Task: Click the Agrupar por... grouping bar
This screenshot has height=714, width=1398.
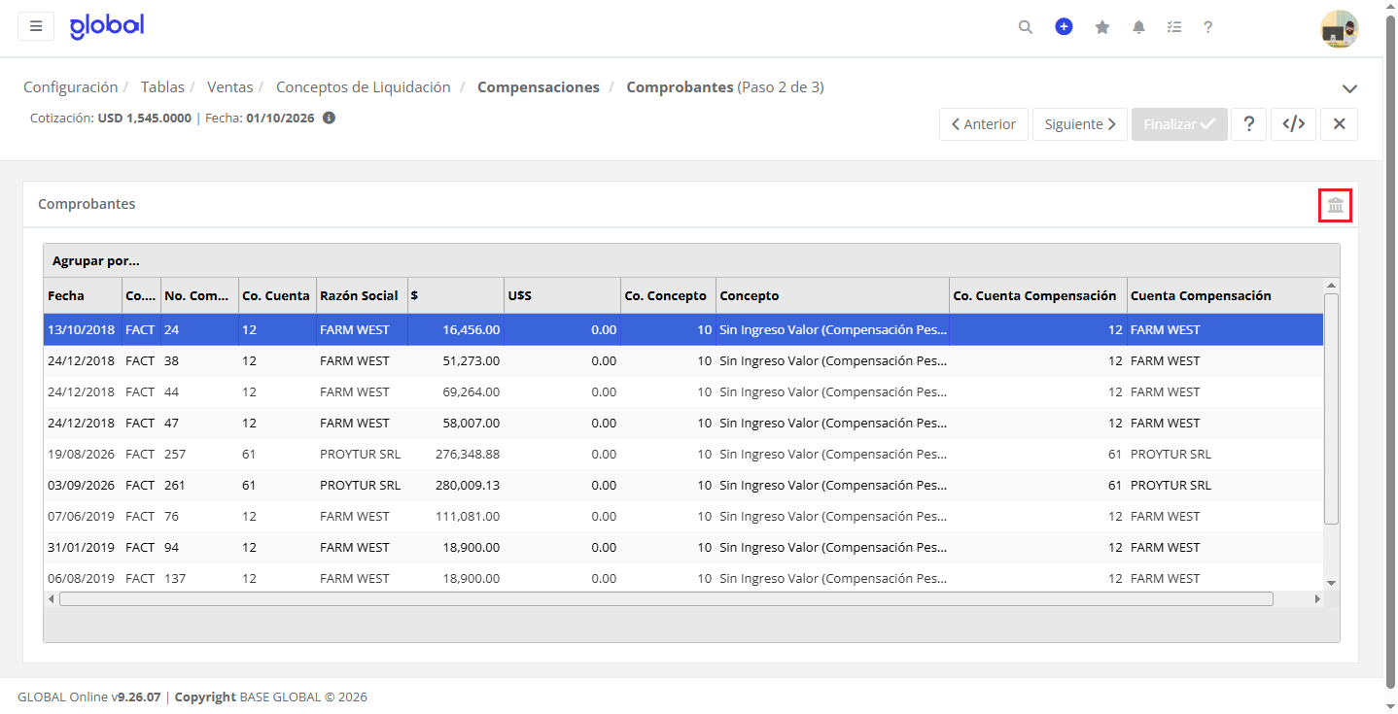Action: point(691,261)
